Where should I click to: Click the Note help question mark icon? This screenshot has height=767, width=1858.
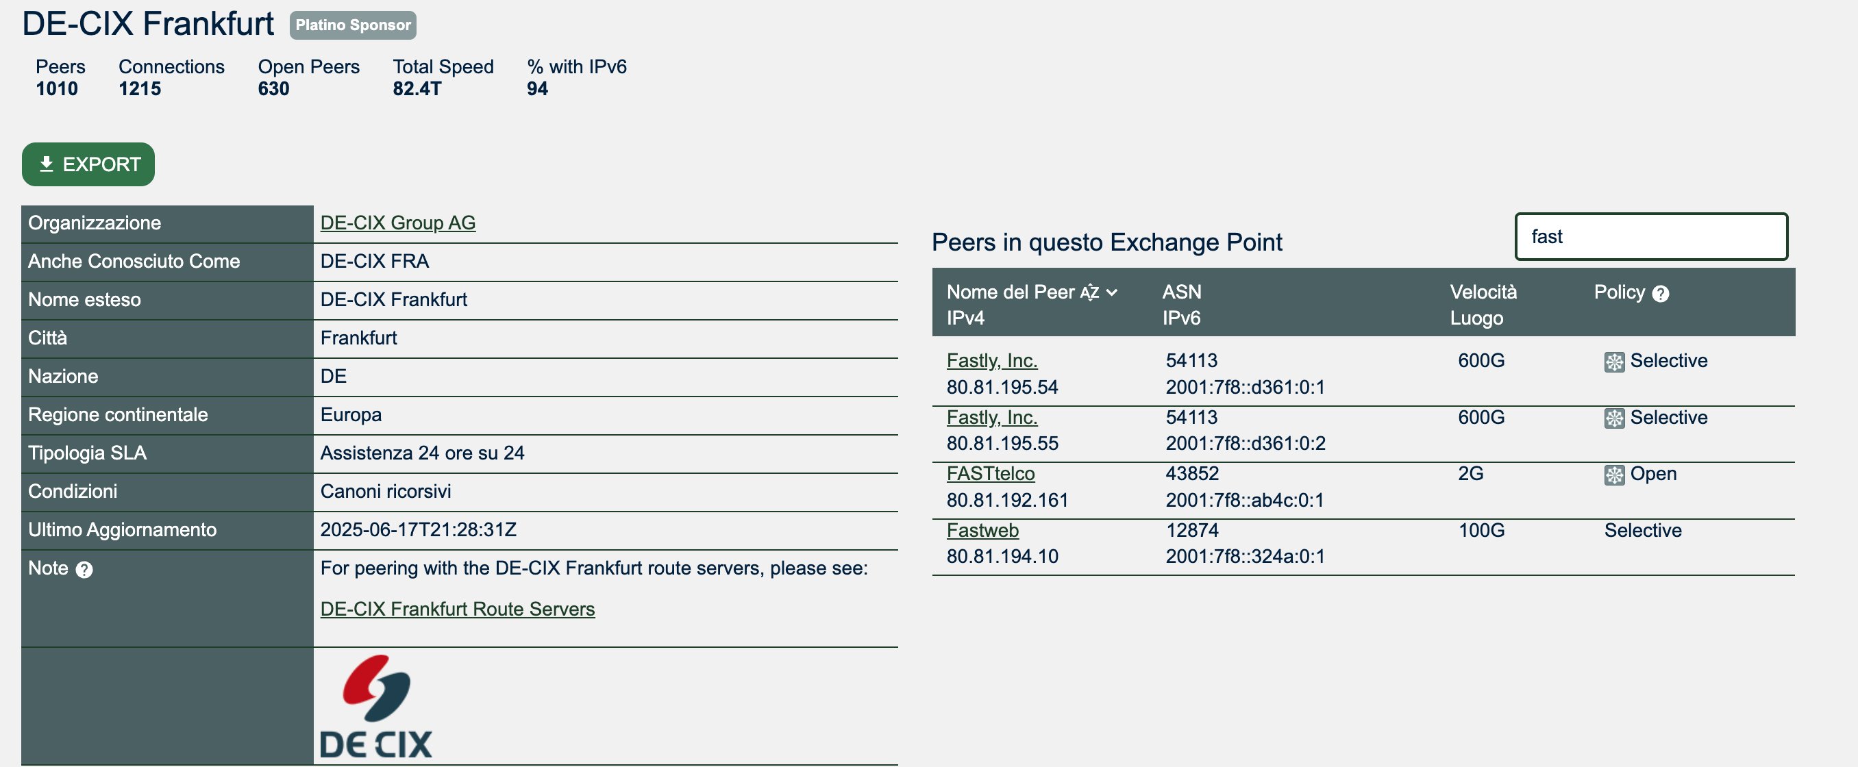(84, 570)
